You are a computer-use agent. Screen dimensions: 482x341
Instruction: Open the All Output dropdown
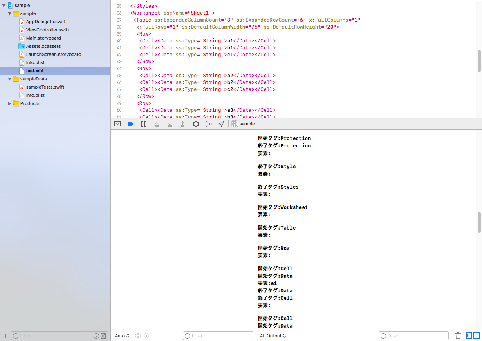click(273, 335)
